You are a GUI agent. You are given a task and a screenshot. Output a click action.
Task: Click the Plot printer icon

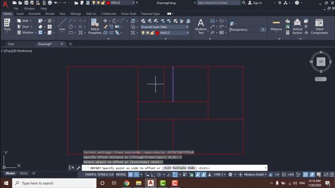coord(50,3)
